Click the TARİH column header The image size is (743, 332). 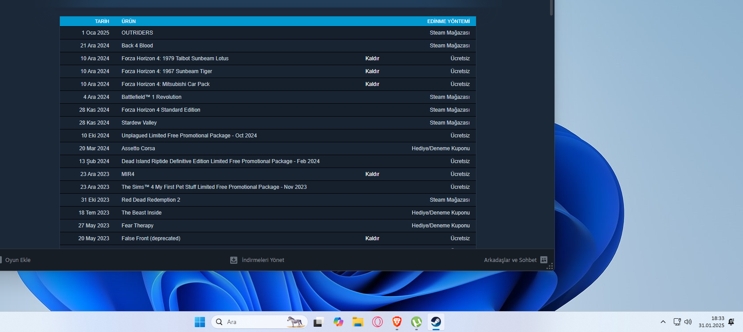point(102,21)
